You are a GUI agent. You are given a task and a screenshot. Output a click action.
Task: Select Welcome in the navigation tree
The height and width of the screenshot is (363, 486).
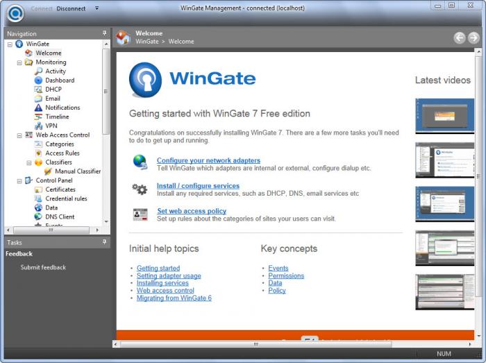point(49,53)
